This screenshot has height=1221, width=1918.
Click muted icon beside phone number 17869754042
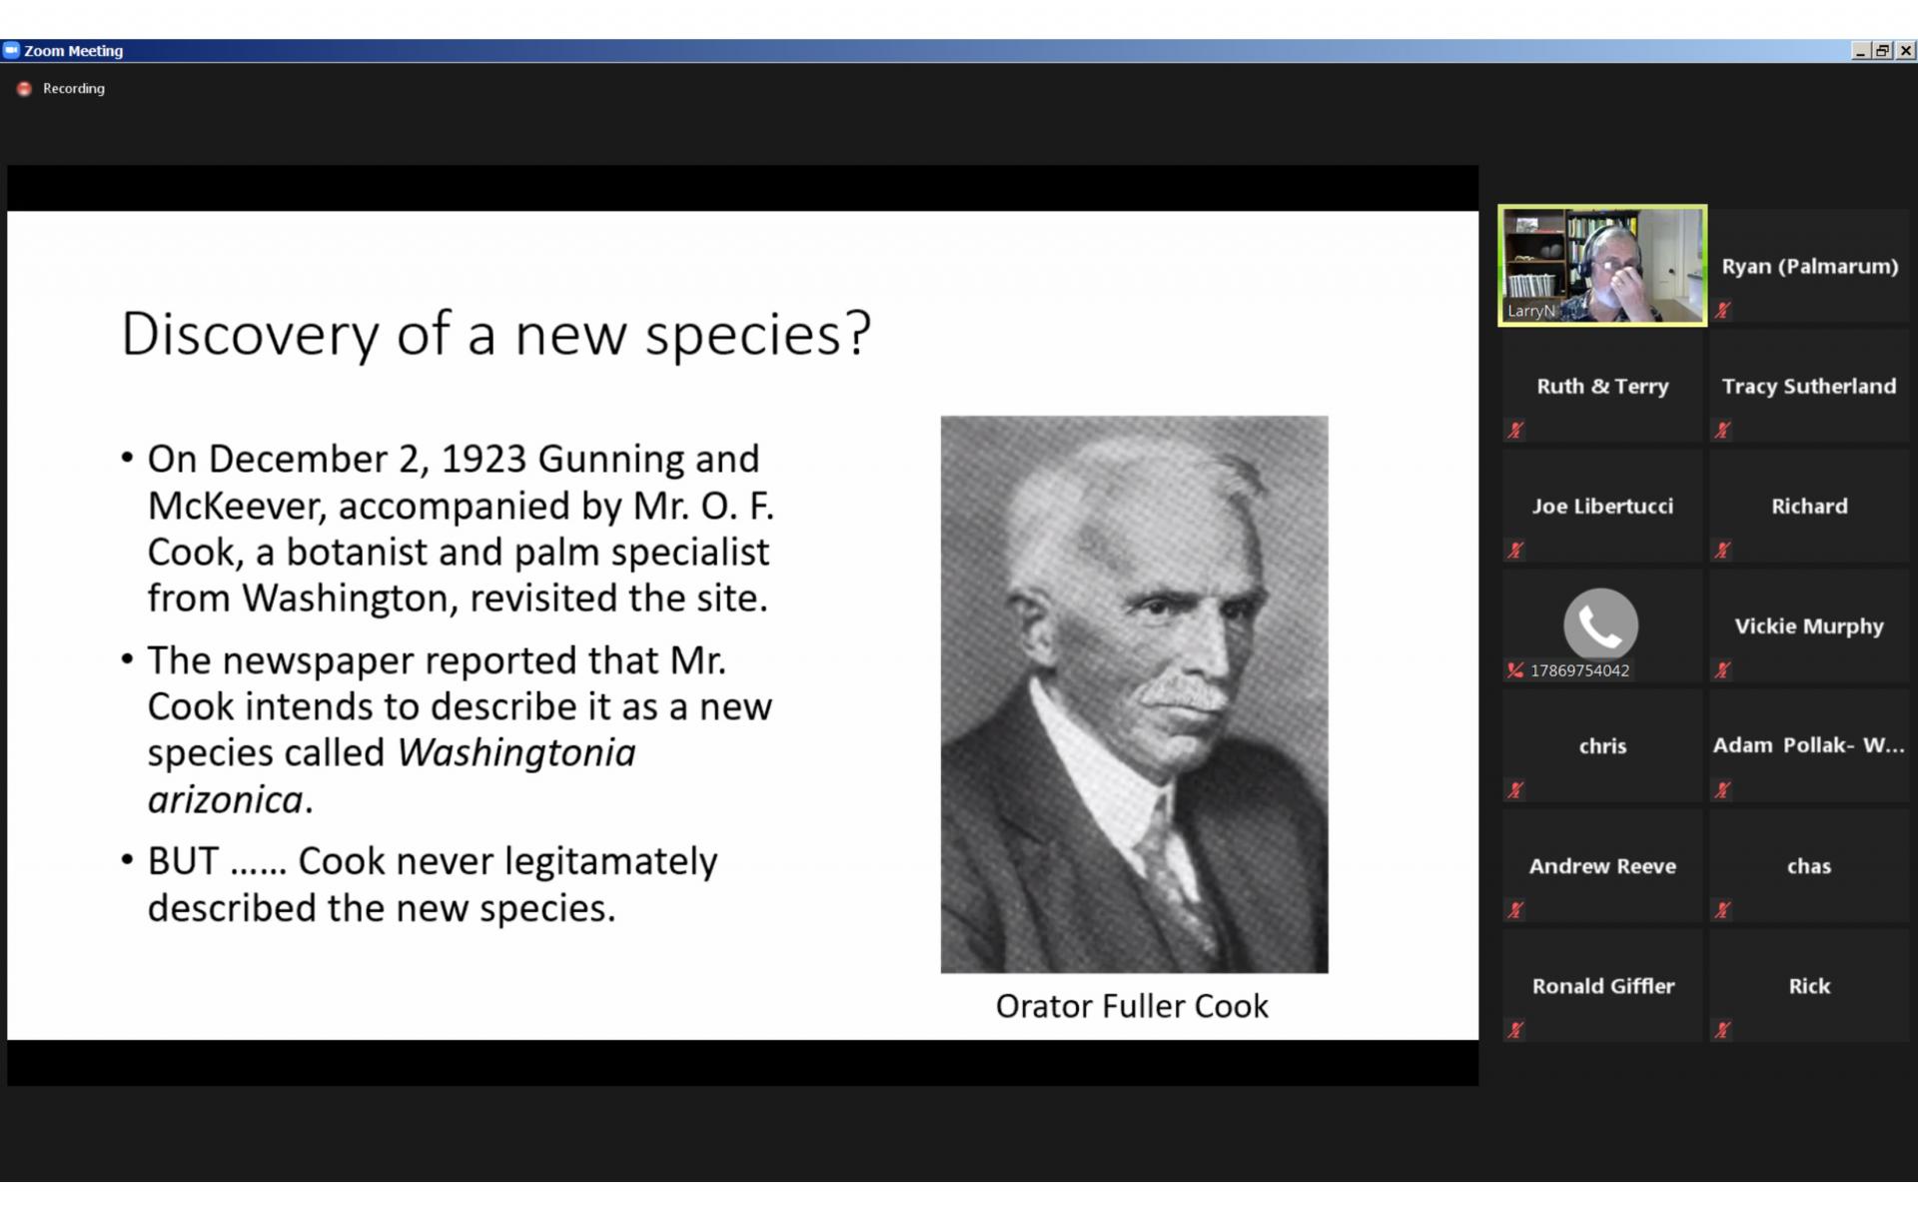[x=1515, y=670]
